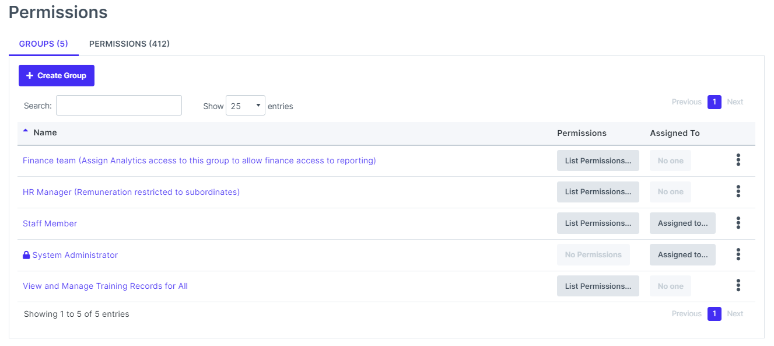This screenshot has width=774, height=346.
Task: Click List Permissions for HR Manager
Action: pyautogui.click(x=597, y=191)
